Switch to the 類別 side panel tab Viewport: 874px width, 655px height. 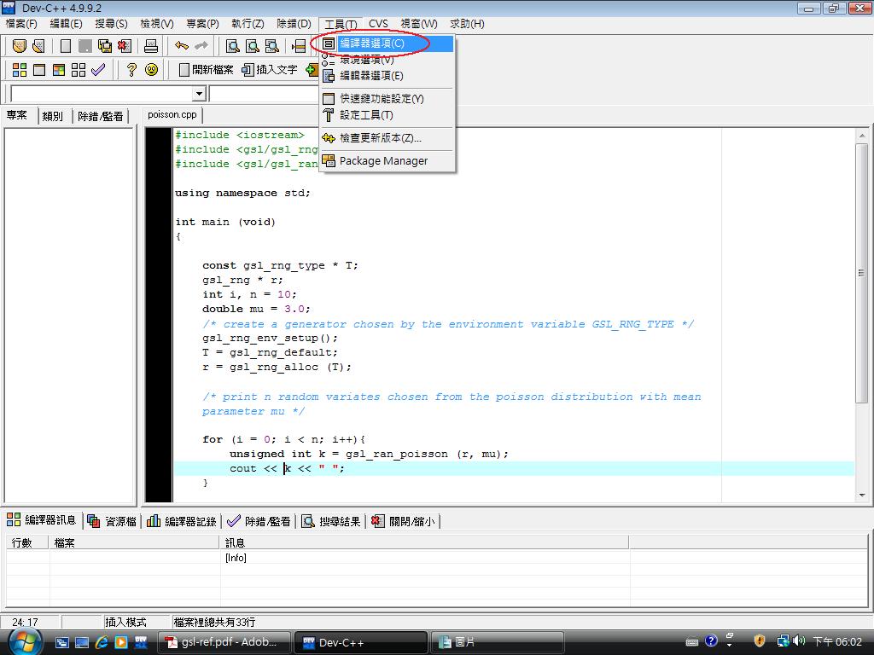coord(52,116)
